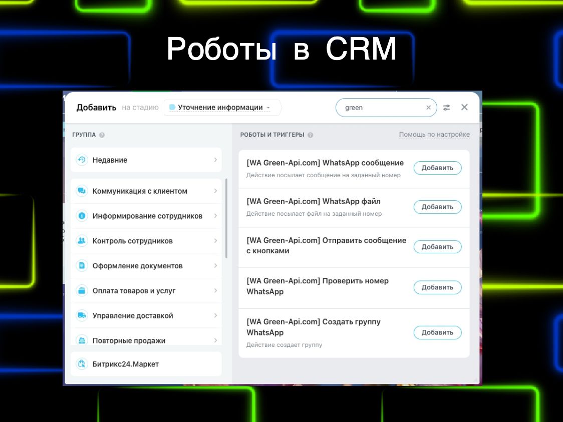563x422 pixels.
Task: Add Отправить сообщение с кнопками robot
Action: point(437,247)
